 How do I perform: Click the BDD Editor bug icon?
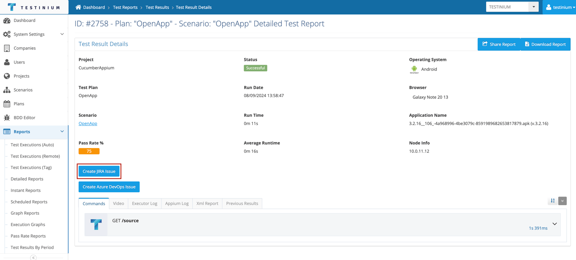[x=7, y=118]
